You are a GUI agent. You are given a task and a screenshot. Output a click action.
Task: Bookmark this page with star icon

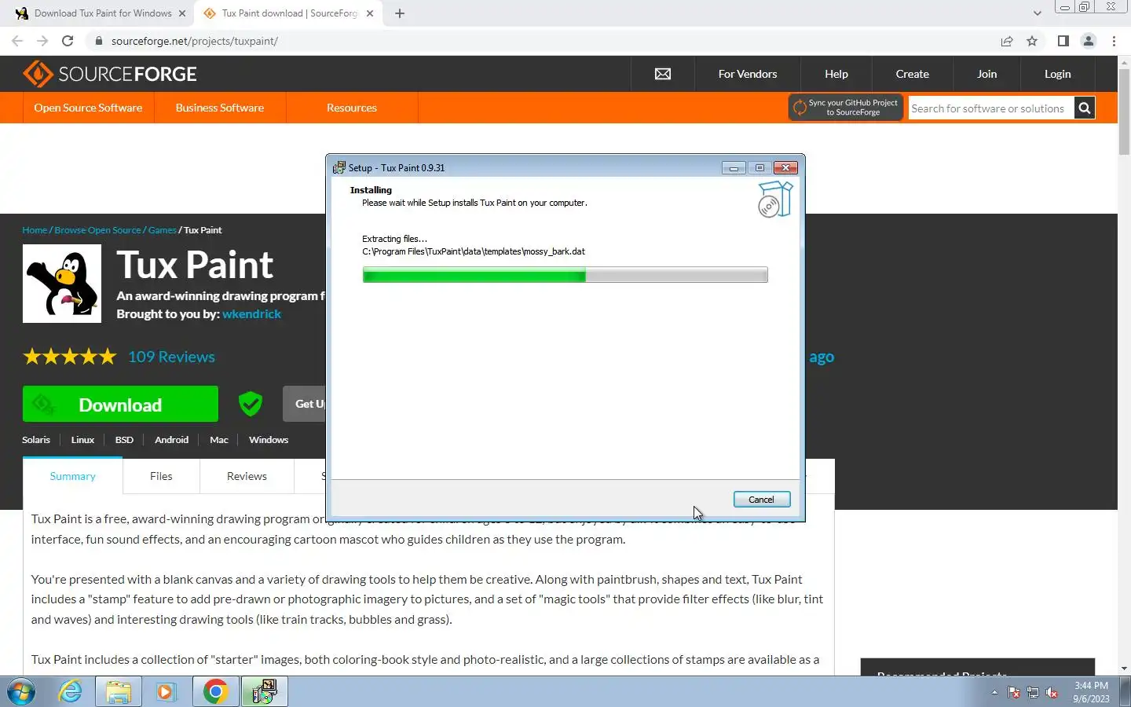click(x=1032, y=41)
